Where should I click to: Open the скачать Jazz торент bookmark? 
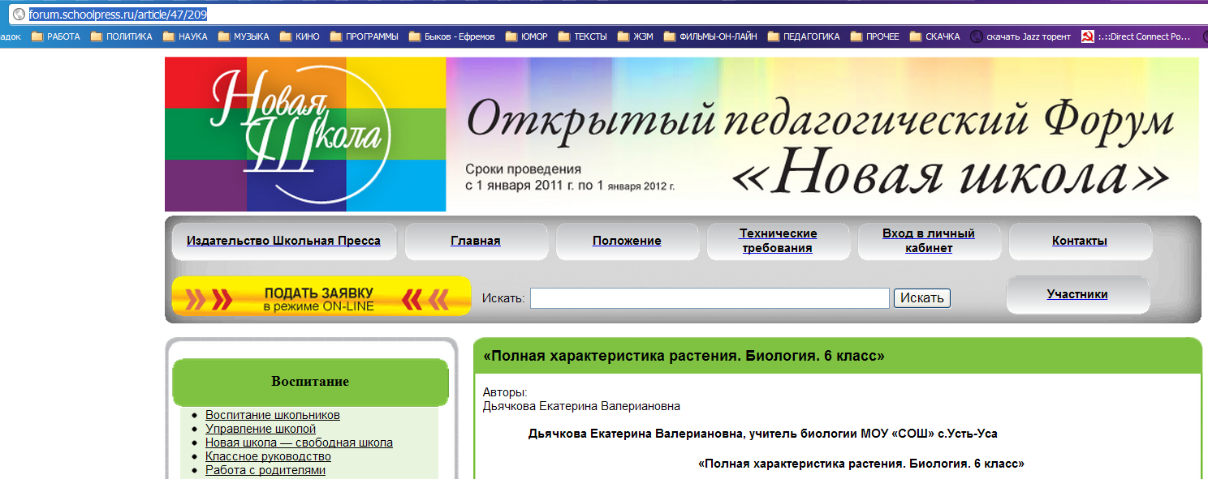click(x=1020, y=36)
